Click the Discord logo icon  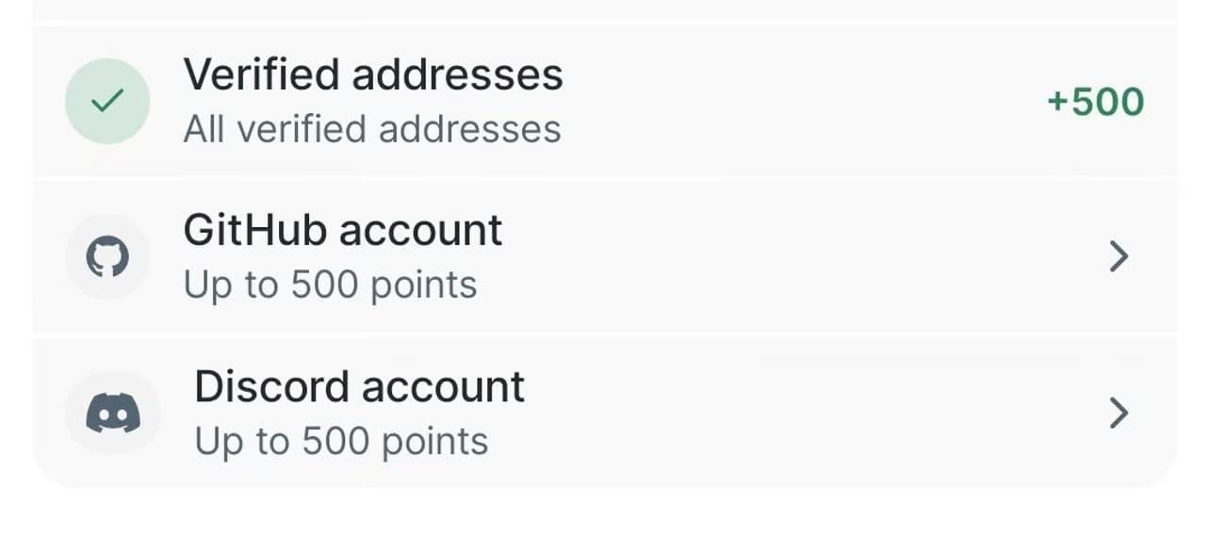[x=113, y=414]
